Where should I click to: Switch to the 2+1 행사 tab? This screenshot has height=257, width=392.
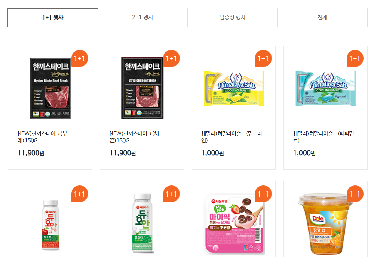[143, 17]
